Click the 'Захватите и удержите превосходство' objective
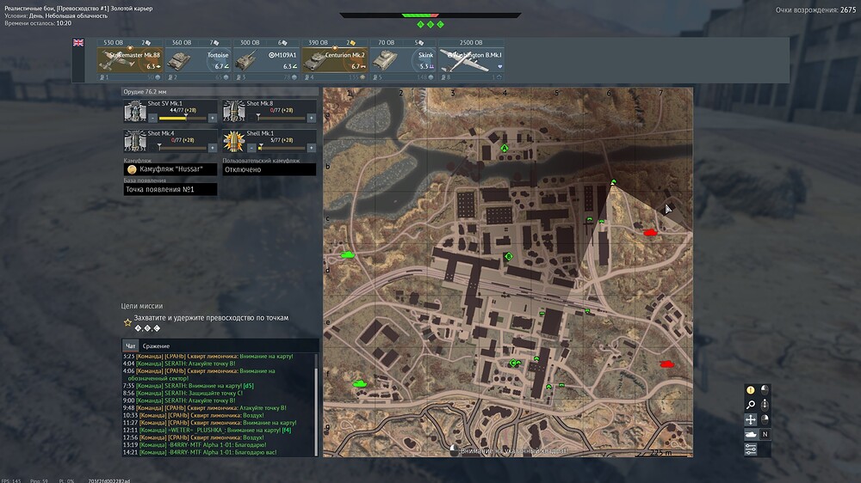The image size is (861, 483). tap(212, 318)
